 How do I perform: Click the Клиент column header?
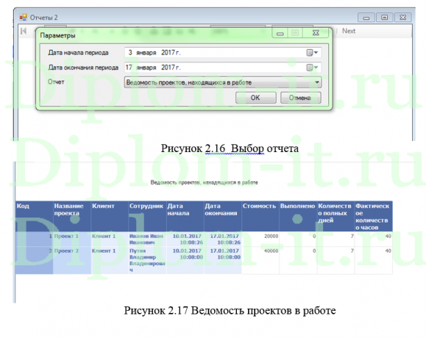tap(110, 216)
